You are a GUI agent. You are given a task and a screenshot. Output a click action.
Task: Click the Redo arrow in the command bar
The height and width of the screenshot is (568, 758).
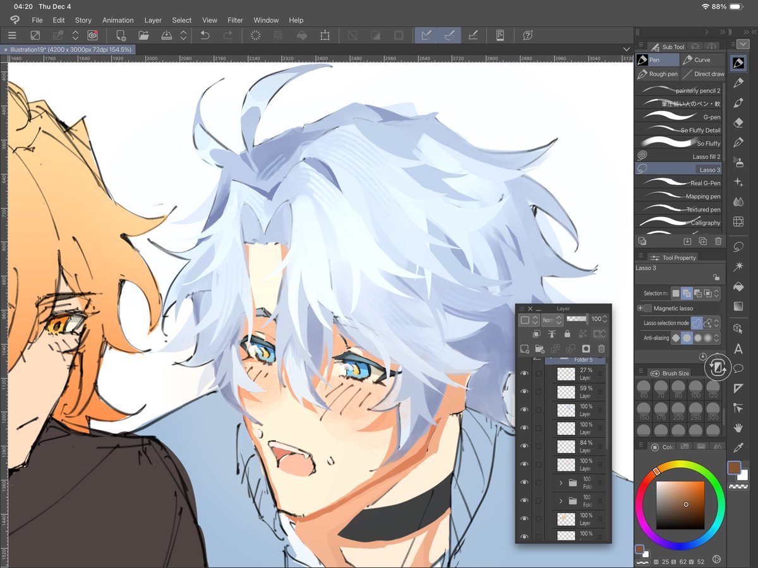tap(227, 35)
